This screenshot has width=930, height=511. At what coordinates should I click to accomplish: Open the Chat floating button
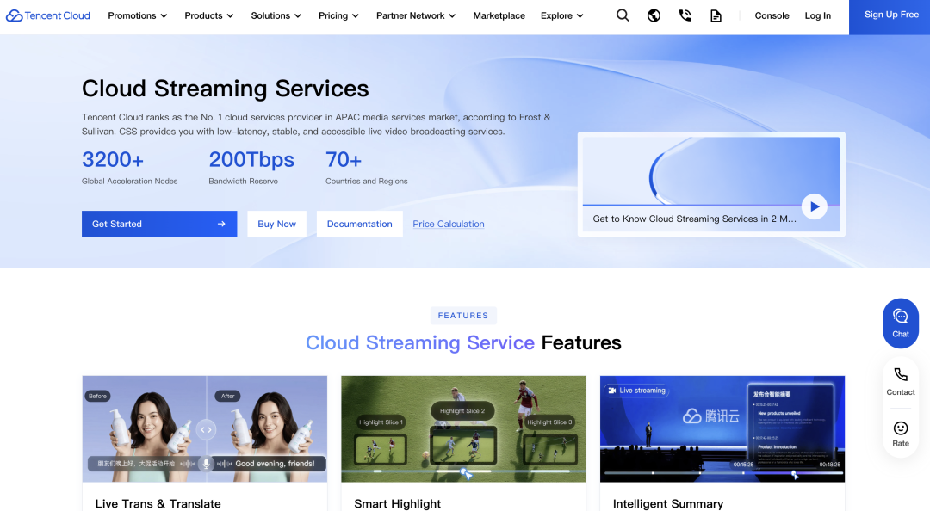[x=901, y=323]
